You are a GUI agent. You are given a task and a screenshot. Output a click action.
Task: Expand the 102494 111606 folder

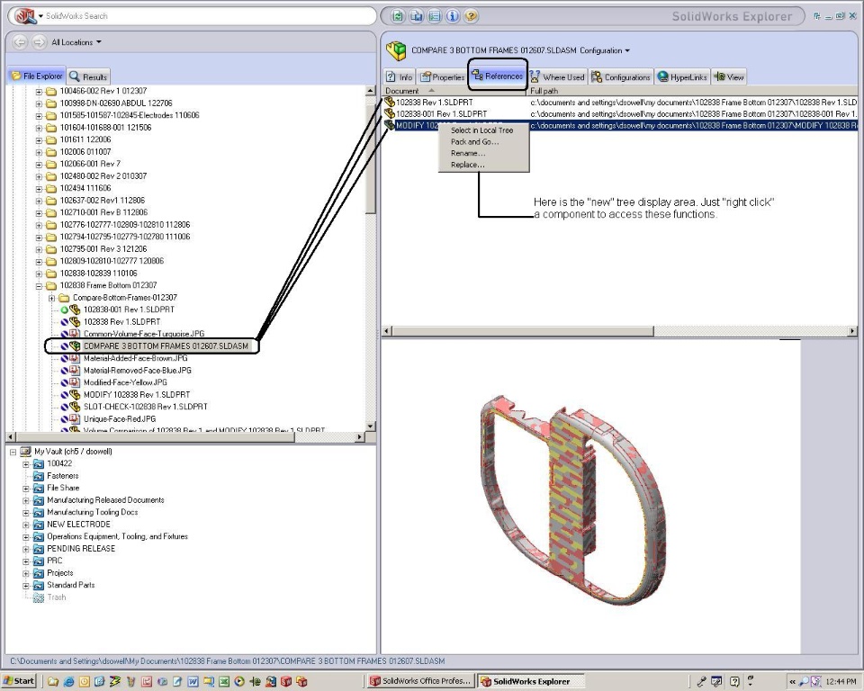[x=39, y=188]
